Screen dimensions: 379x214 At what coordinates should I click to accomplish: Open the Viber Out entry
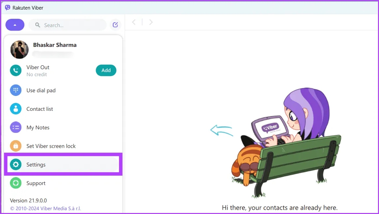pos(38,67)
